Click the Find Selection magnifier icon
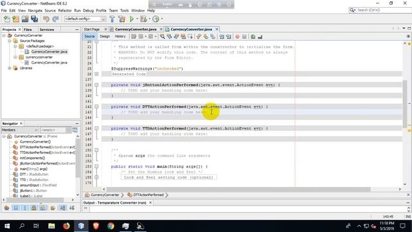412x232 pixels. pos(162,37)
